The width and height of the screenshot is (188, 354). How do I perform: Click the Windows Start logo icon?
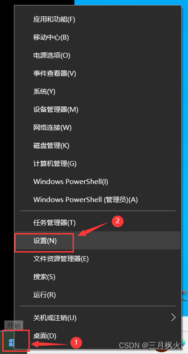click(11, 343)
